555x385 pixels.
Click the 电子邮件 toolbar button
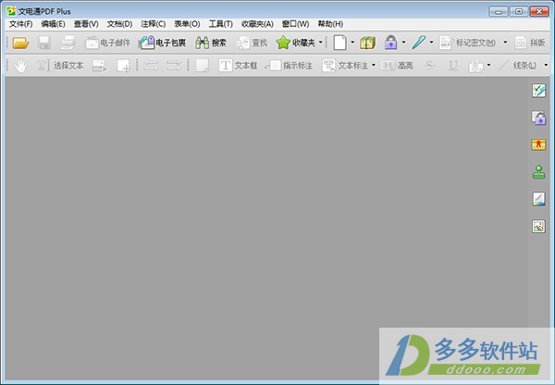[107, 43]
